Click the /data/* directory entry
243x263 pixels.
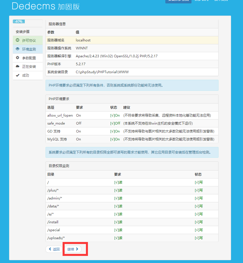click(x=53, y=206)
